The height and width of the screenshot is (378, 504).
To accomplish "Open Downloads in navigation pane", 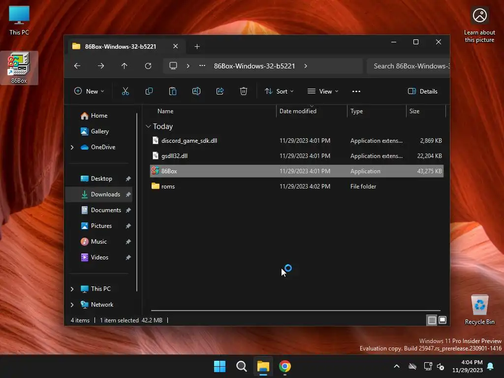I will coord(99,194).
